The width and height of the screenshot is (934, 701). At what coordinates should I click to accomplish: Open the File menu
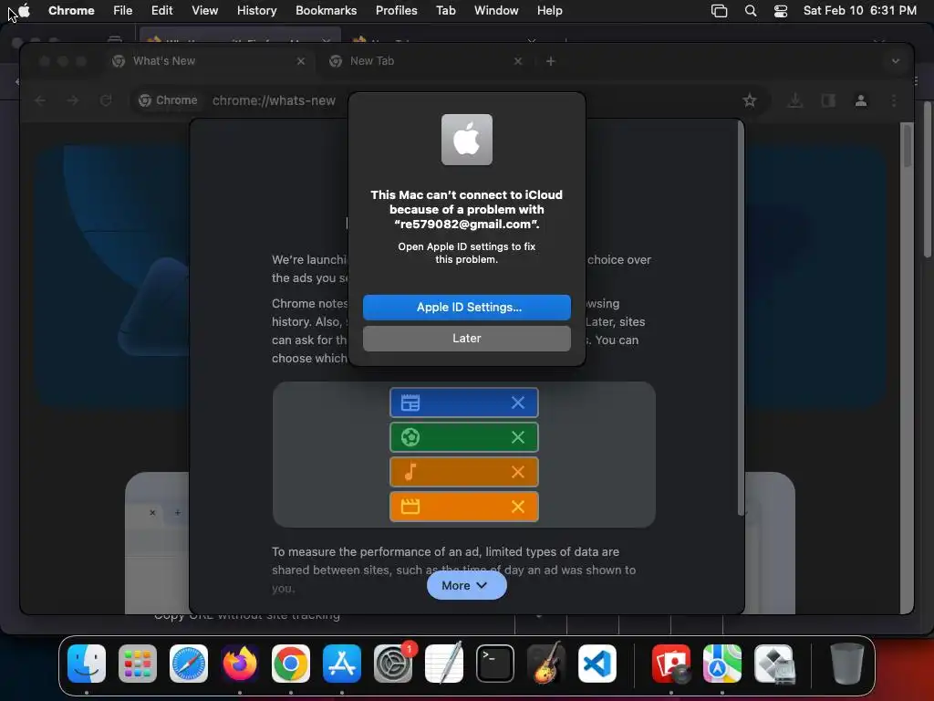click(x=123, y=10)
